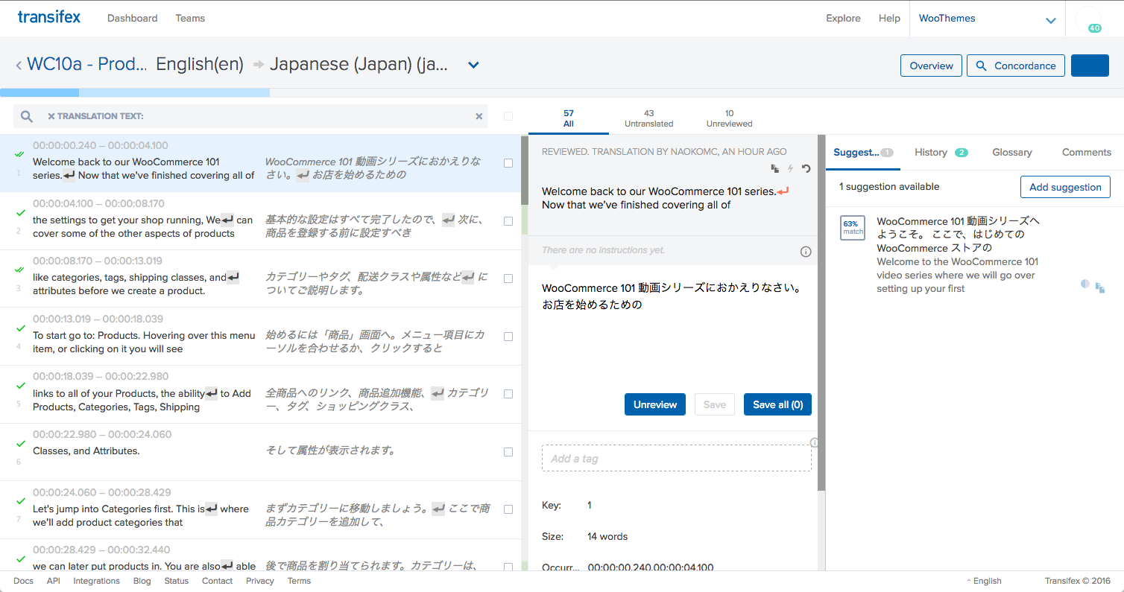Tick the checkbox for string row 1
Viewport: 1124px width, 592px height.
[508, 163]
